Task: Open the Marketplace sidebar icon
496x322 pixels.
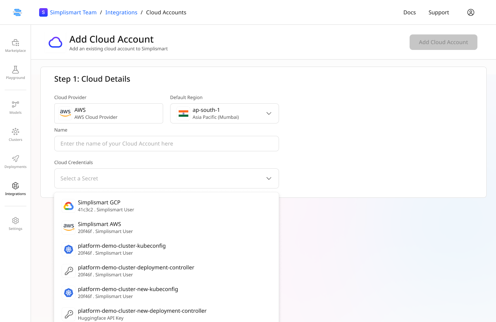Action: coord(15,43)
